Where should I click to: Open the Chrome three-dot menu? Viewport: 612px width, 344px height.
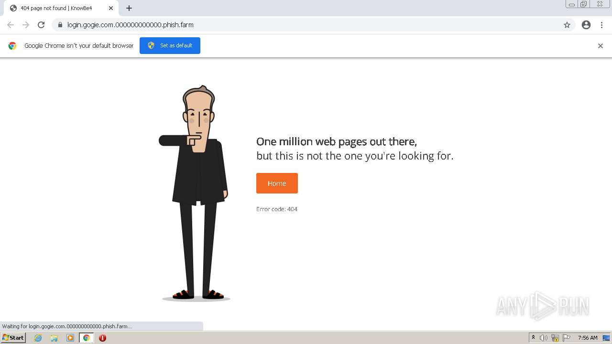click(x=602, y=25)
